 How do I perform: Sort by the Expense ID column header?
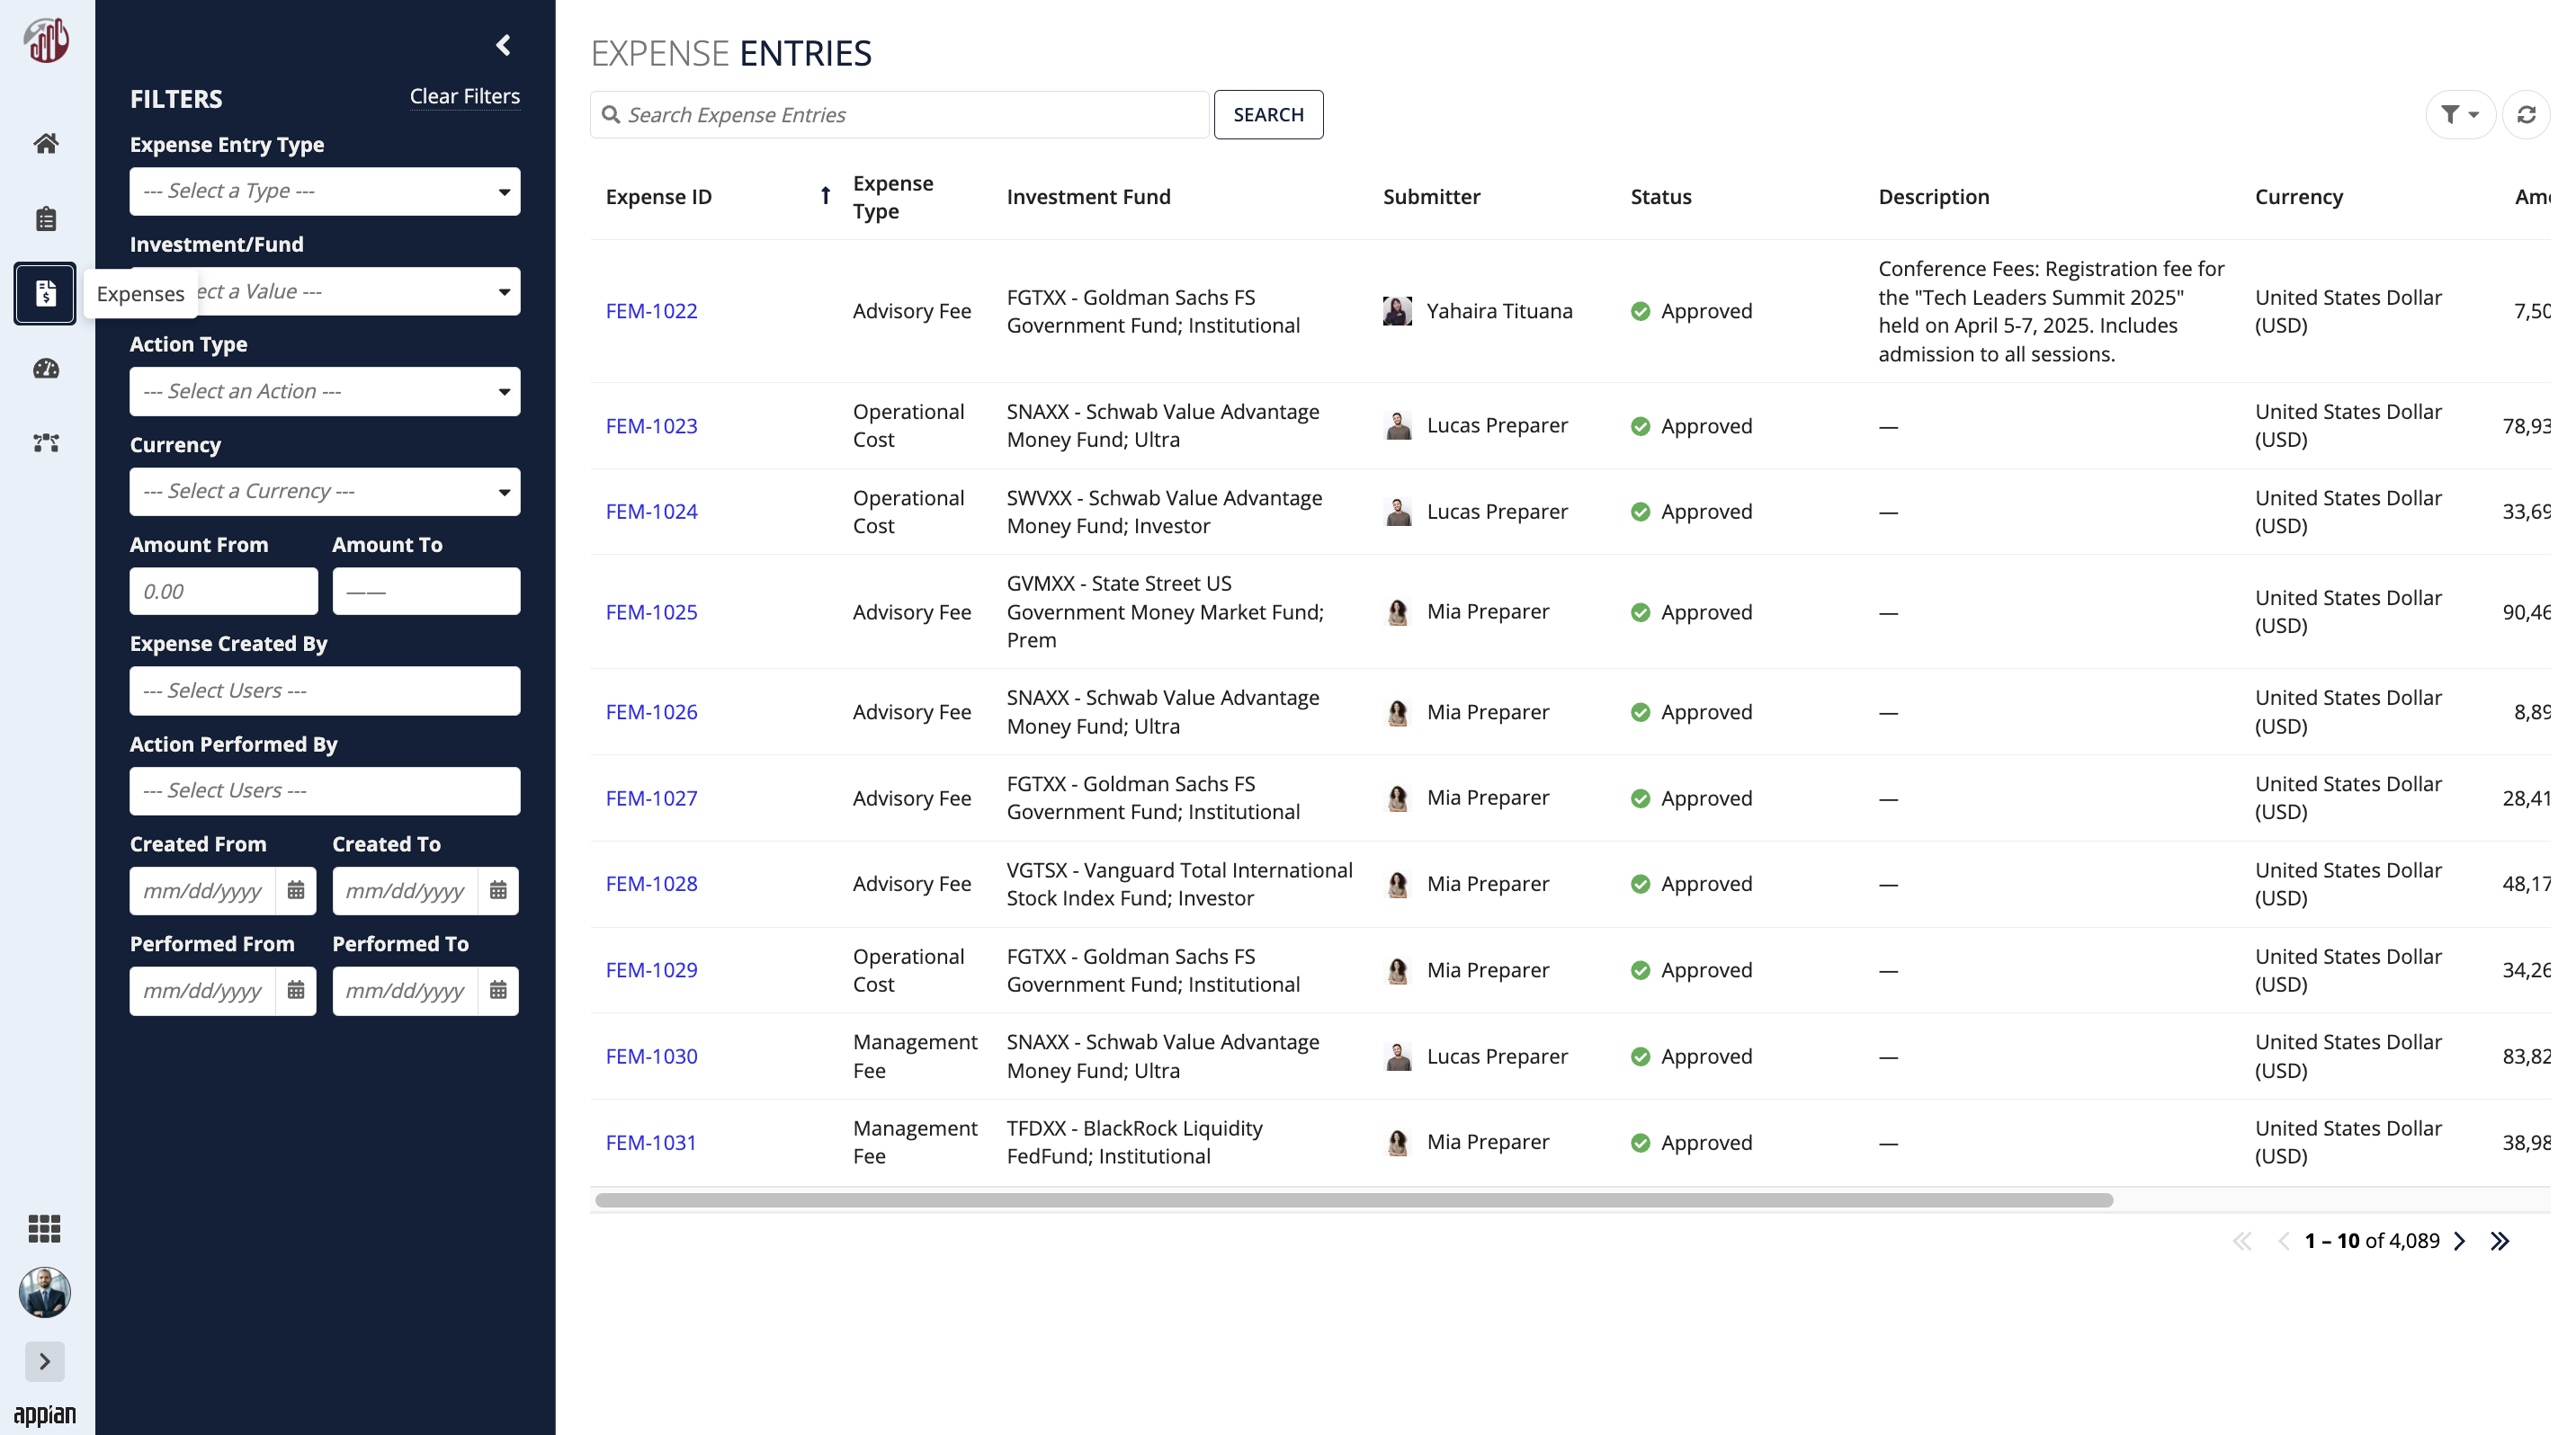[x=659, y=197]
